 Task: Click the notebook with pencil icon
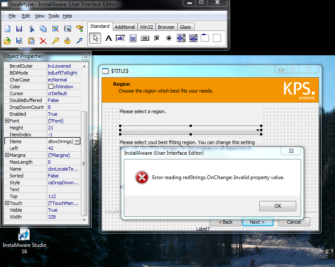(68, 29)
